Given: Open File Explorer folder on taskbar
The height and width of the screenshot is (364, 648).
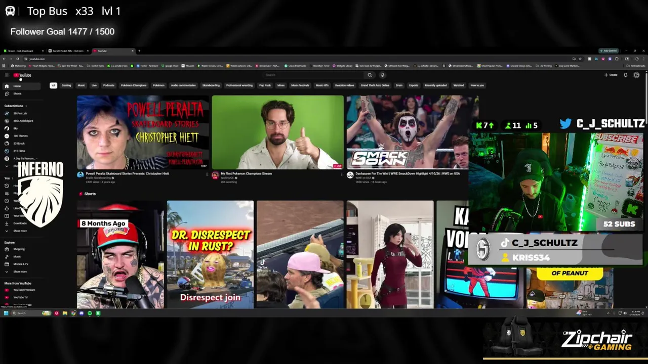Looking at the screenshot, I should coord(65,313).
